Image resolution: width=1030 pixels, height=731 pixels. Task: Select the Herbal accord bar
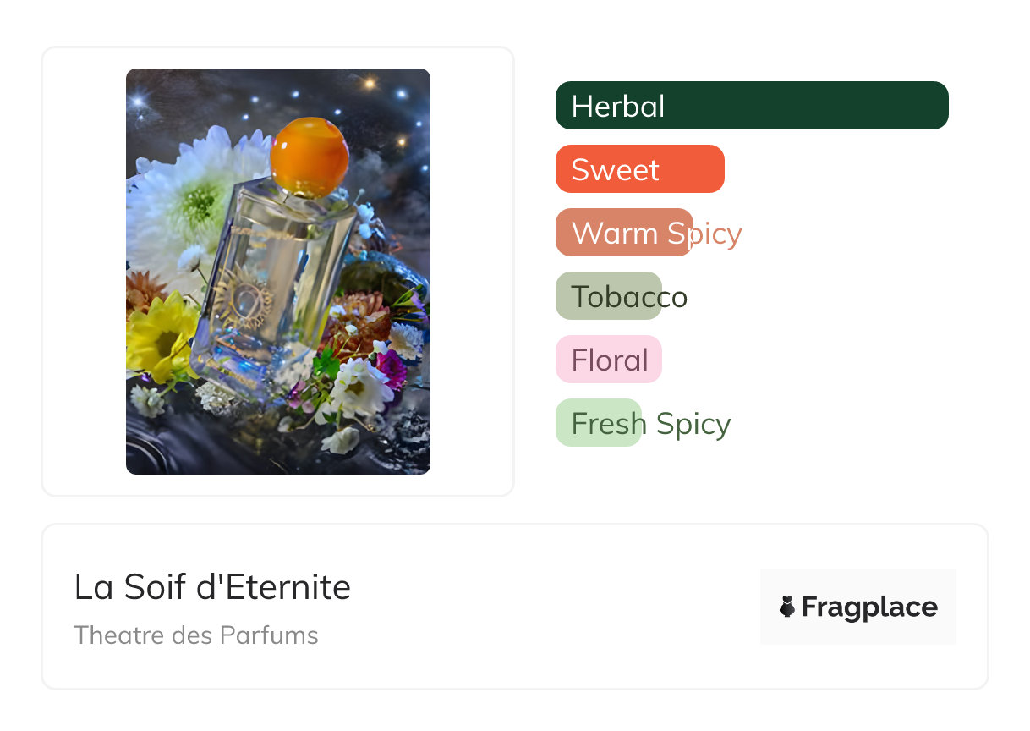pyautogui.click(x=752, y=106)
